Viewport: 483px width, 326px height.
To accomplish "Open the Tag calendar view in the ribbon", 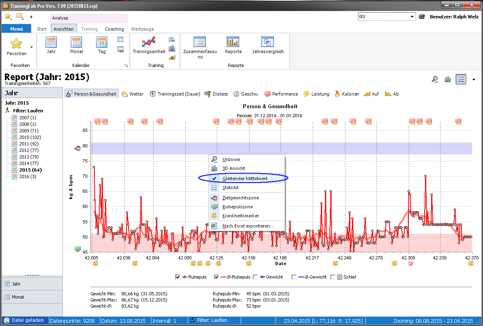I will click(x=102, y=45).
